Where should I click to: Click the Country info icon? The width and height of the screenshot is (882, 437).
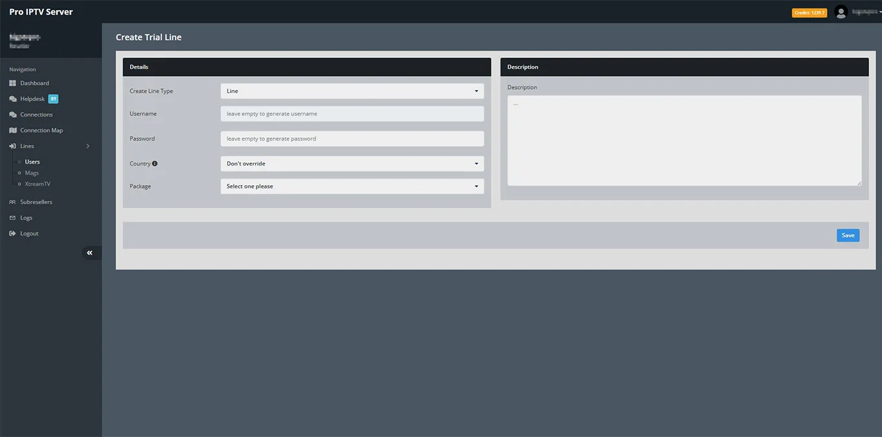pyautogui.click(x=155, y=164)
